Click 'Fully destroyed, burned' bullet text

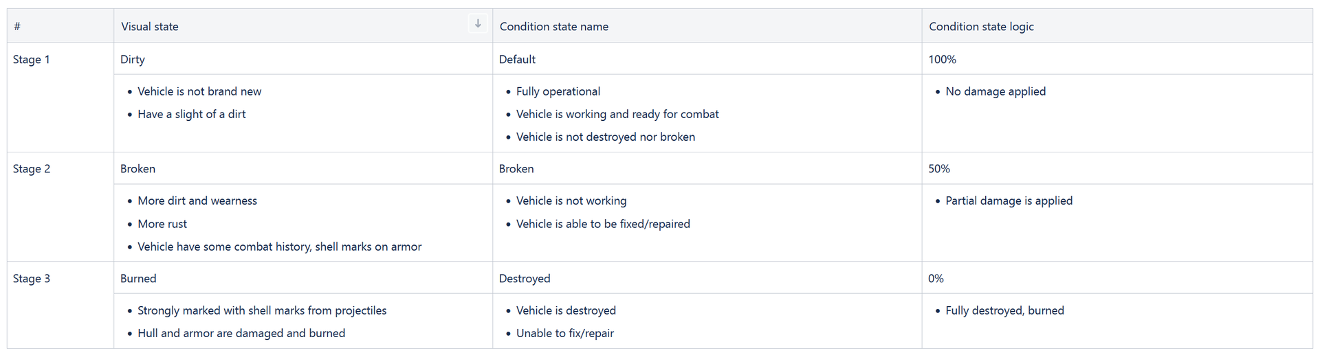pos(1004,310)
